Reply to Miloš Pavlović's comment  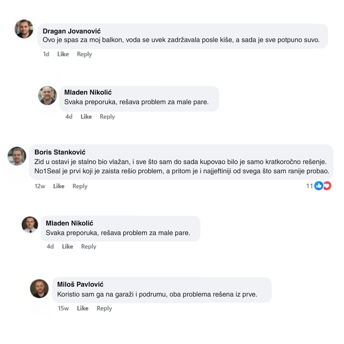tap(104, 308)
